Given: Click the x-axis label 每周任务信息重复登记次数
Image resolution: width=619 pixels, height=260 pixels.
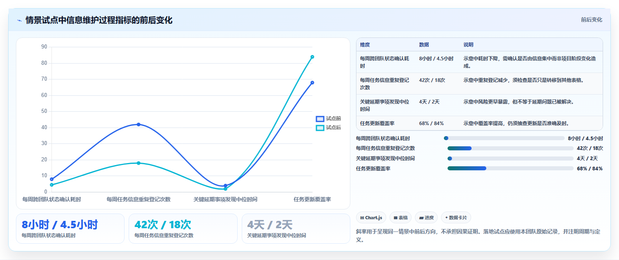Looking at the screenshot, I should pyautogui.click(x=138, y=200).
